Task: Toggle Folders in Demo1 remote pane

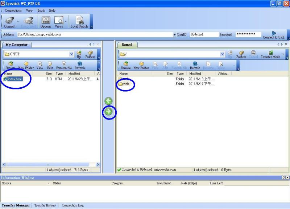Action: (241, 54)
